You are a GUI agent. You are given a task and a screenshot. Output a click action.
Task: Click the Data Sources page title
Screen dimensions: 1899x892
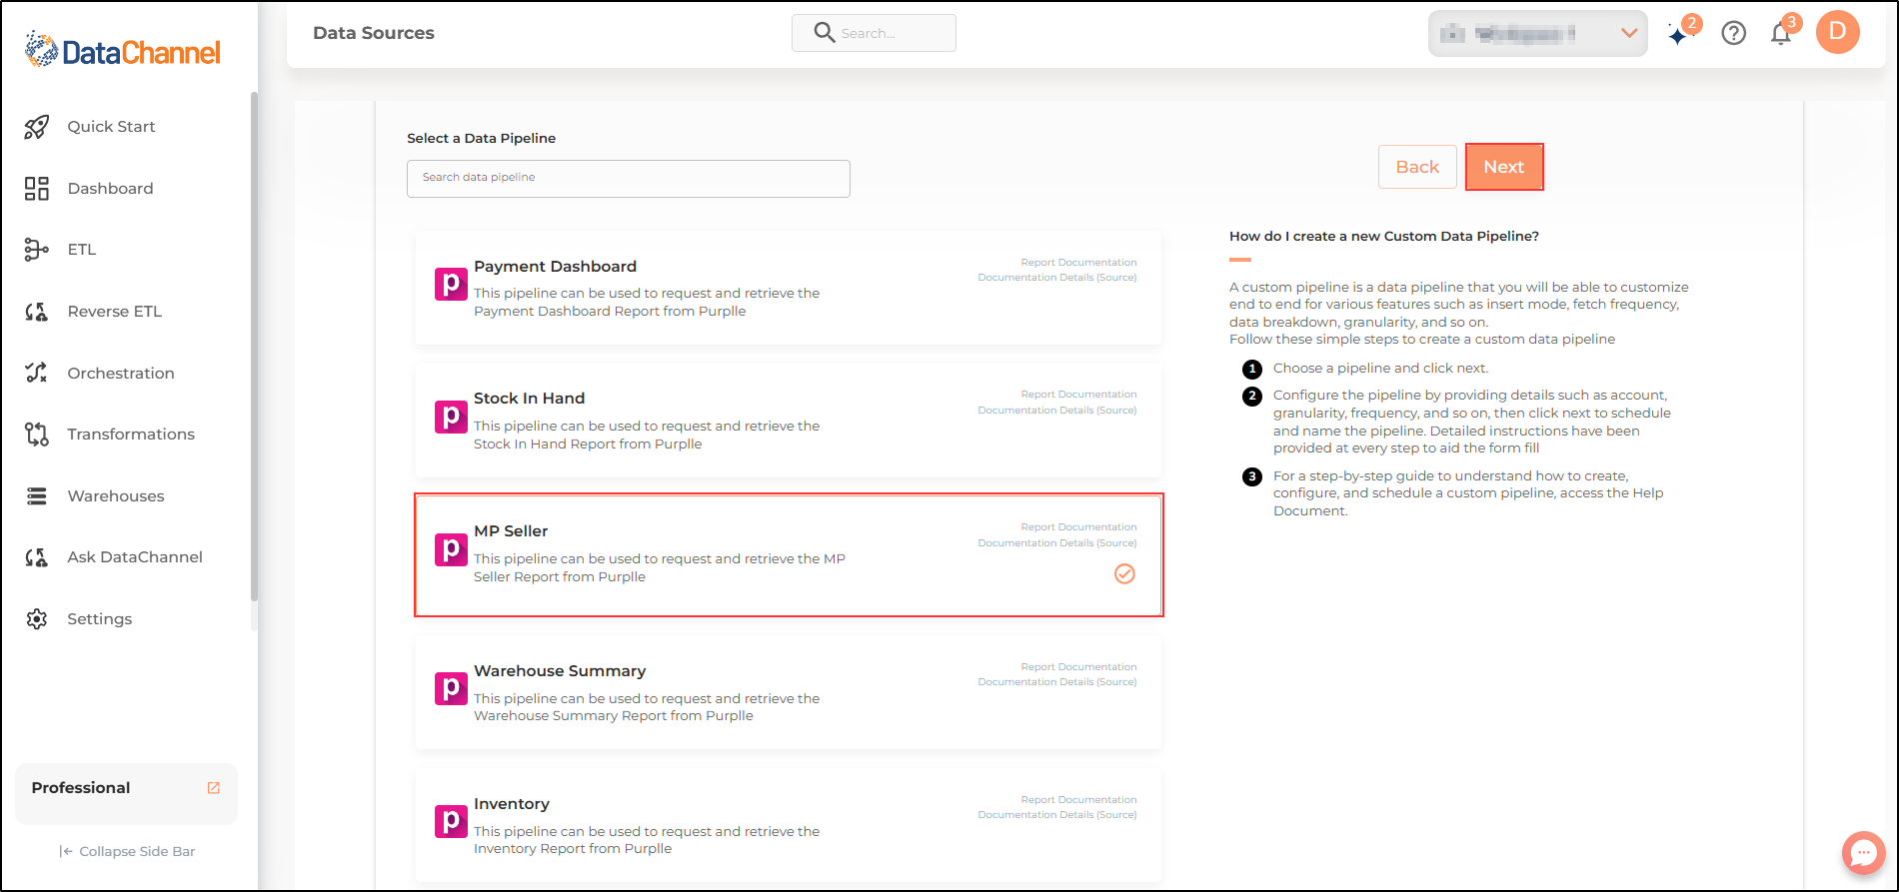374,33
